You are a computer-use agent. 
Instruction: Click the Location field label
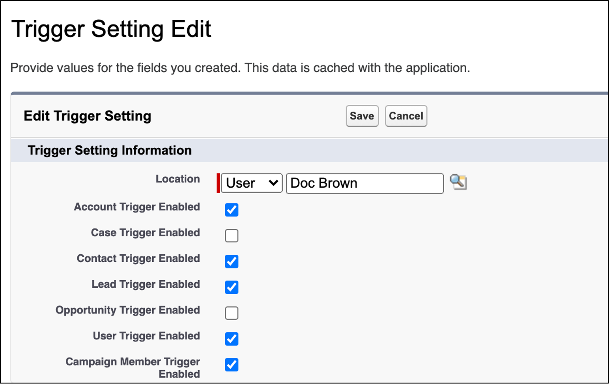coord(177,179)
